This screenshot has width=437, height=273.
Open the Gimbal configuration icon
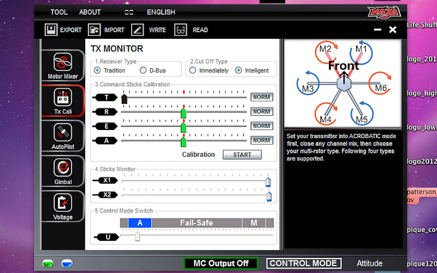(x=63, y=168)
